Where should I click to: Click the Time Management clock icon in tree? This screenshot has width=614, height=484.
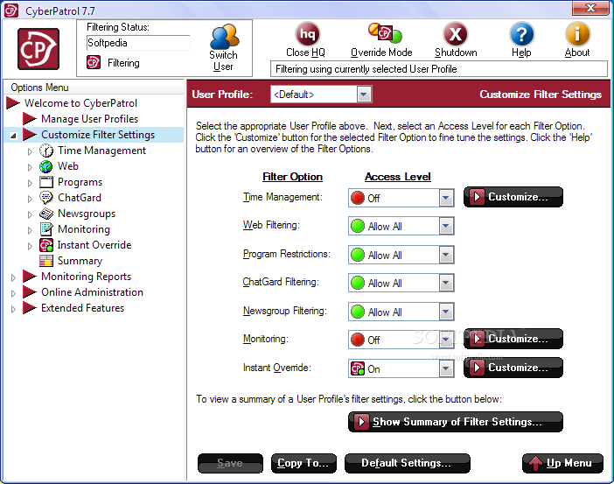tap(46, 151)
